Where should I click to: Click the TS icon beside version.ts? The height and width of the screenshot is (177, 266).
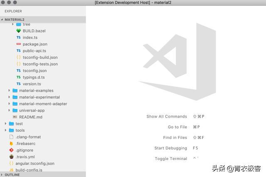click(18, 84)
